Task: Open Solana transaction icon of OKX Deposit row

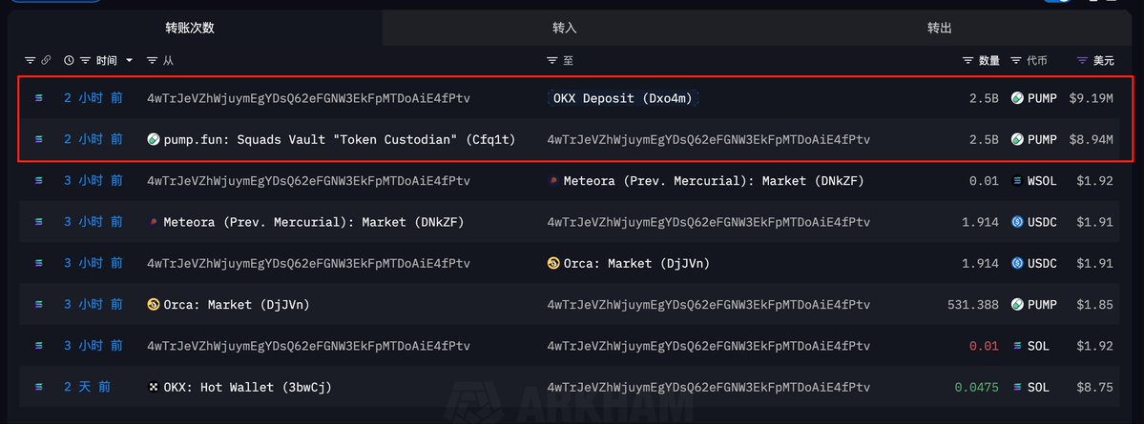Action: tap(39, 98)
